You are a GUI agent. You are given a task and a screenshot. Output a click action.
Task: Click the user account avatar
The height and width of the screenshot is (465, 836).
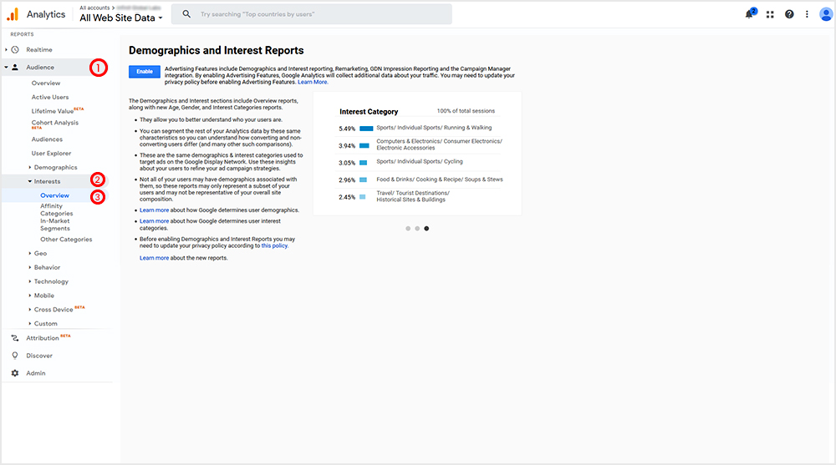(826, 14)
